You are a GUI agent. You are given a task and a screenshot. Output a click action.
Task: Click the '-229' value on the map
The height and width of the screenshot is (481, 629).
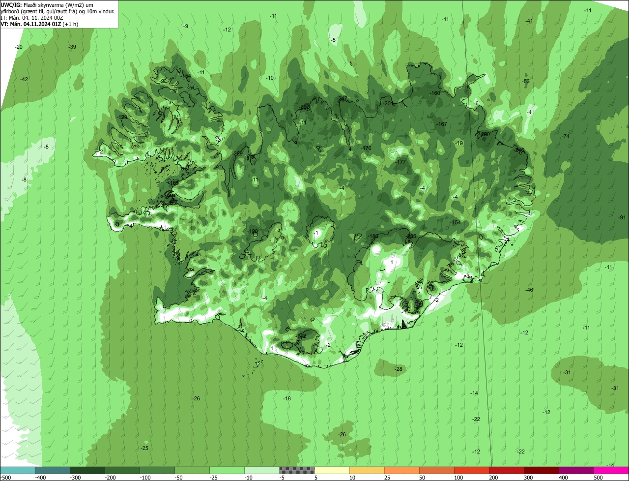tap(238, 153)
